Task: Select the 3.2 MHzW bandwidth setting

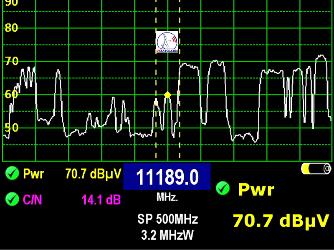Action: pyautogui.click(x=167, y=235)
